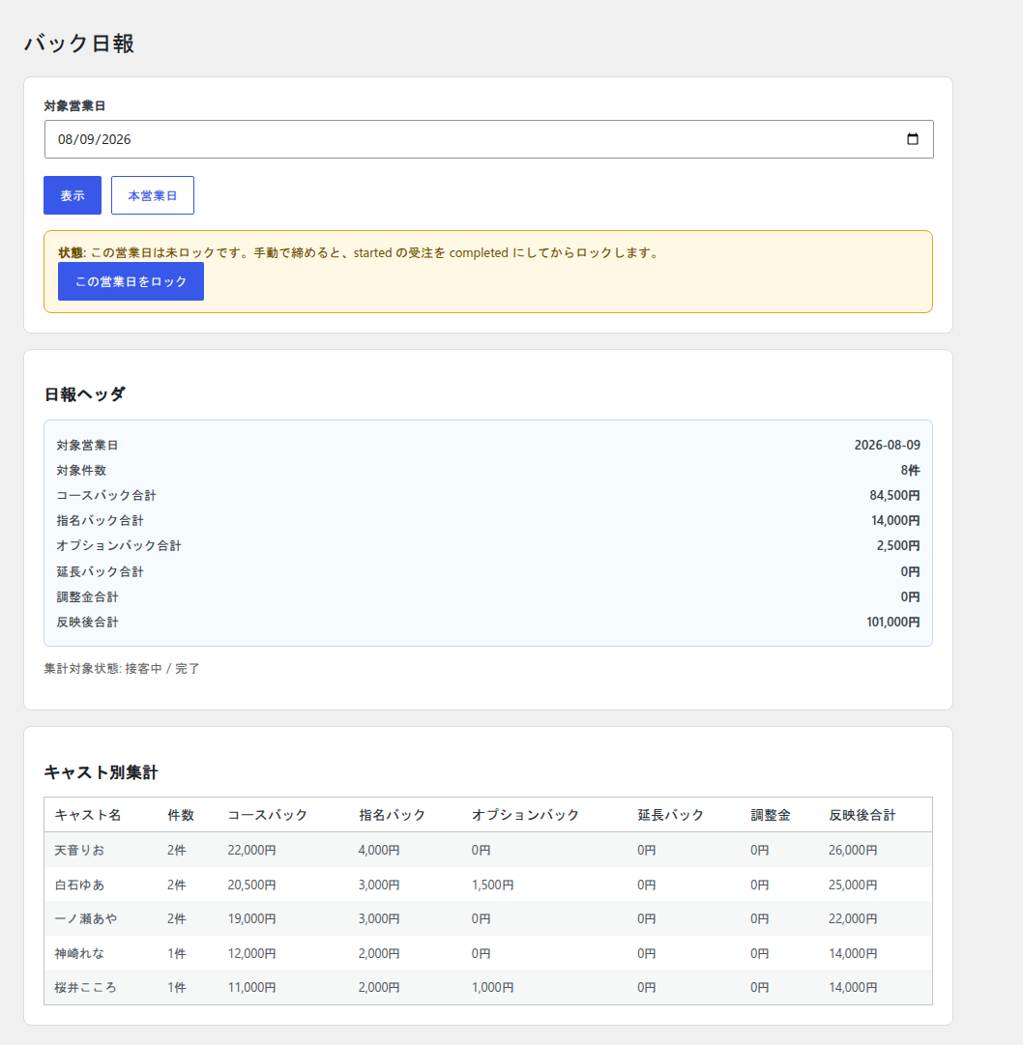
Task: Click 22,000円 total for 一ノ瀬あや
Action: [853, 919]
